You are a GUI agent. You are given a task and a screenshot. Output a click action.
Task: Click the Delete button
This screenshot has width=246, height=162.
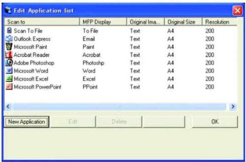point(119,122)
